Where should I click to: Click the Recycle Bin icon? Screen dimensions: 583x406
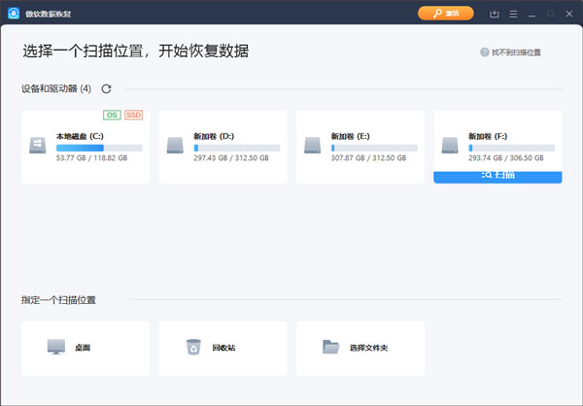(192, 347)
